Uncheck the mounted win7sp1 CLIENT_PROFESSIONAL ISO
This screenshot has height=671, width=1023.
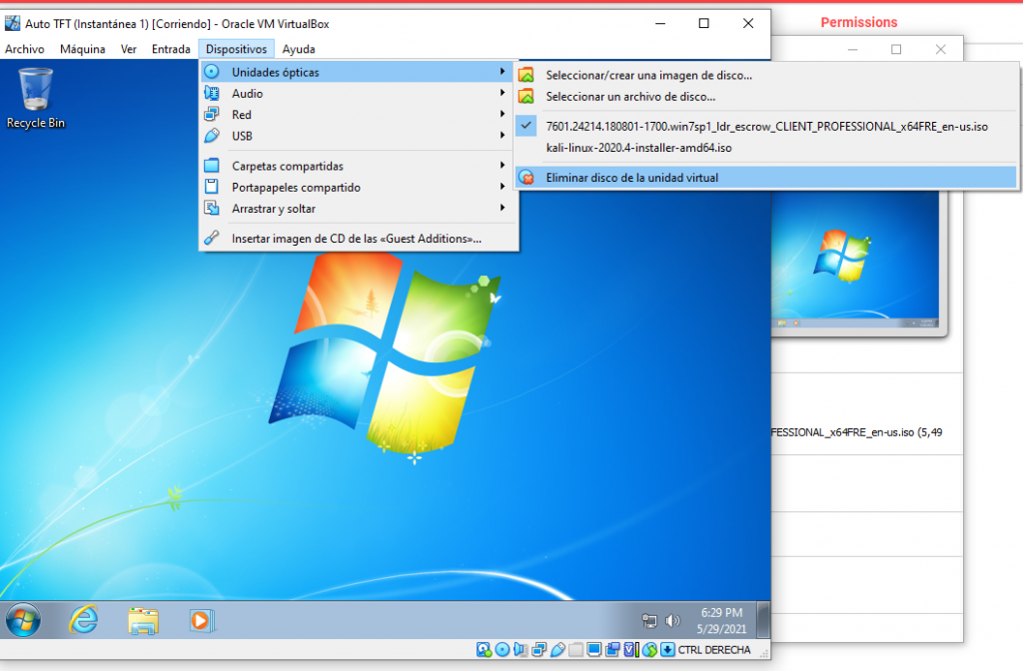pos(766,127)
